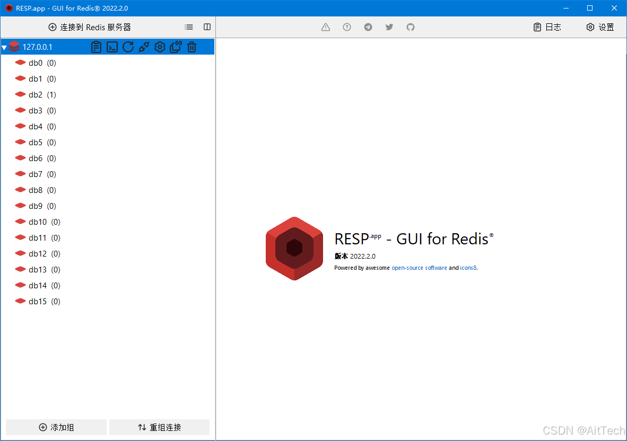
Task: Open the help question mark icon
Action: (347, 27)
